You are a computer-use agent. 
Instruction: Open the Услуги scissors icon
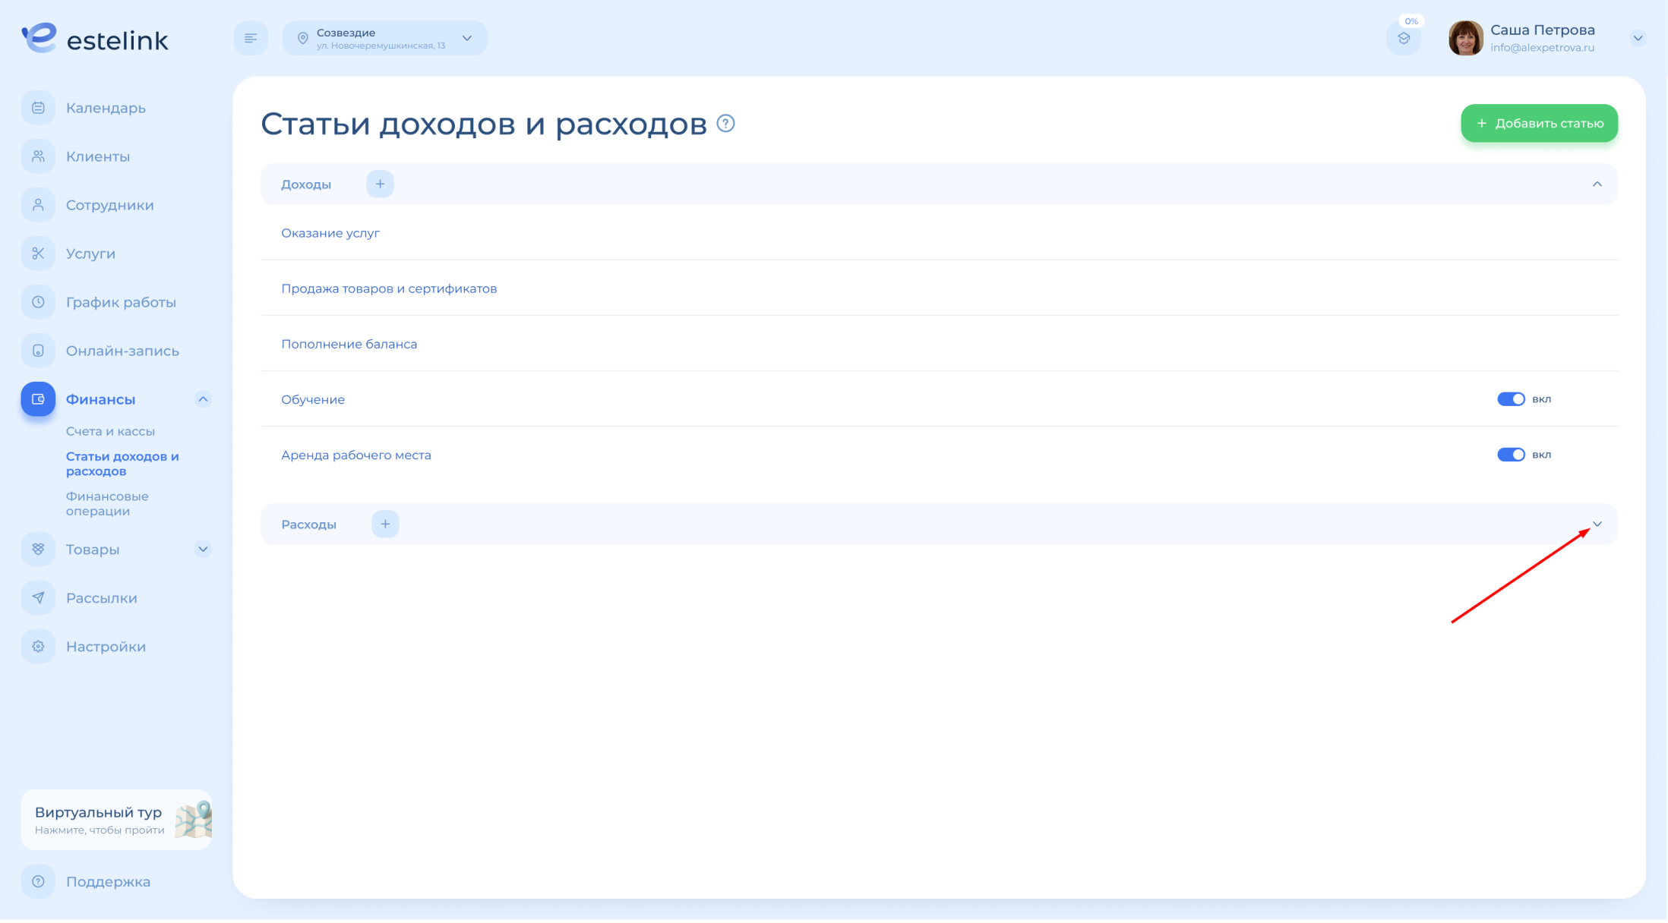(x=38, y=254)
